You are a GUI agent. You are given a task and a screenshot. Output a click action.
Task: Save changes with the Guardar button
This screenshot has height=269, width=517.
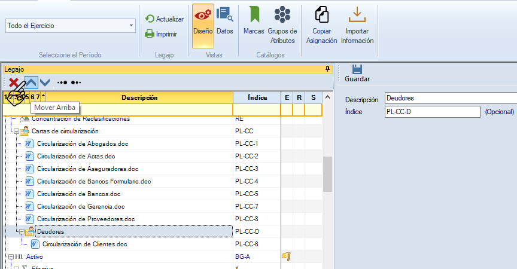pos(357,73)
